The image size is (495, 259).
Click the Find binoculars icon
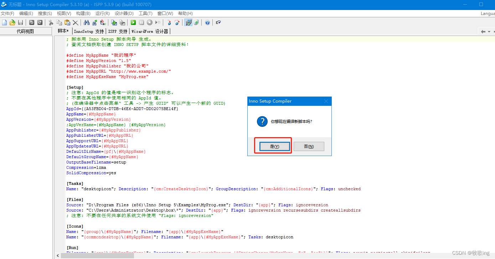click(87, 22)
